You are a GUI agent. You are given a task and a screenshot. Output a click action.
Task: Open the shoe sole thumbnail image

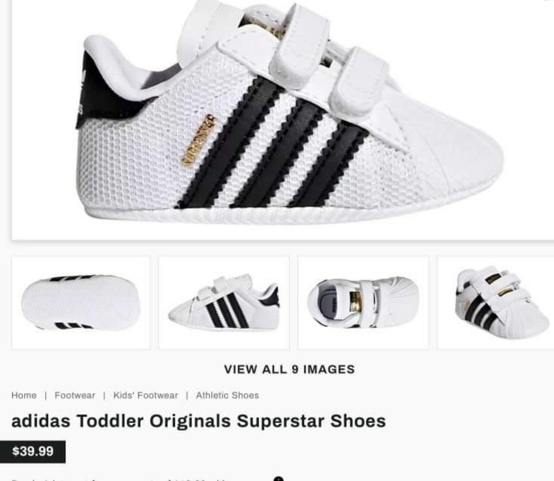81,303
